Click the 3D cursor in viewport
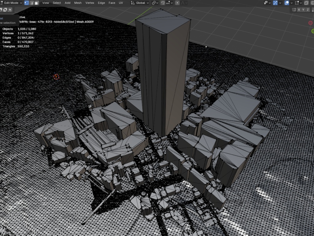 tap(56, 77)
